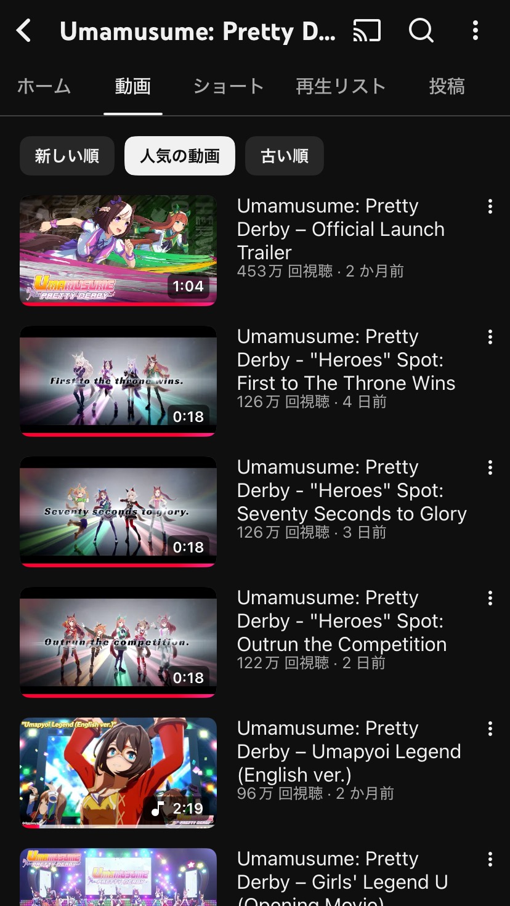The image size is (510, 906).
Task: Open options for Outrun the Competition video
Action: pyautogui.click(x=490, y=598)
